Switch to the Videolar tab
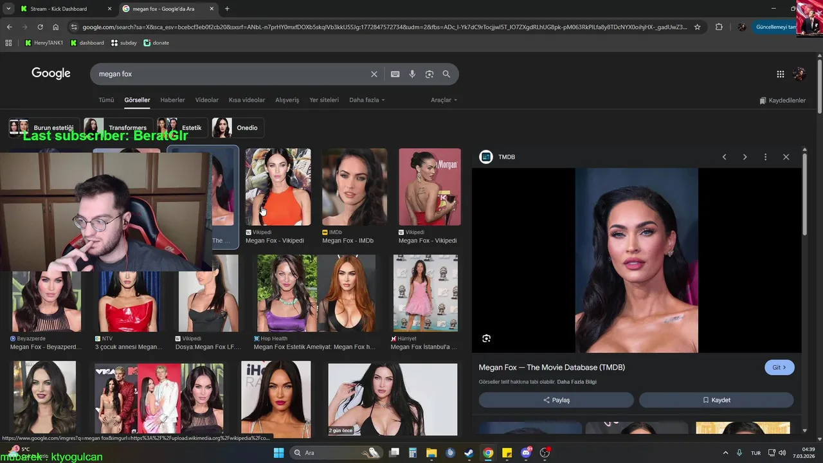 coord(207,100)
